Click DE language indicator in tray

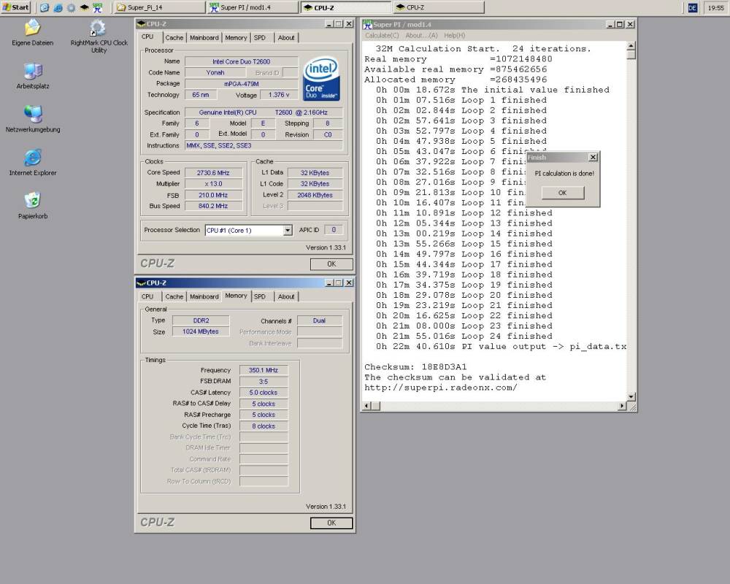(692, 8)
